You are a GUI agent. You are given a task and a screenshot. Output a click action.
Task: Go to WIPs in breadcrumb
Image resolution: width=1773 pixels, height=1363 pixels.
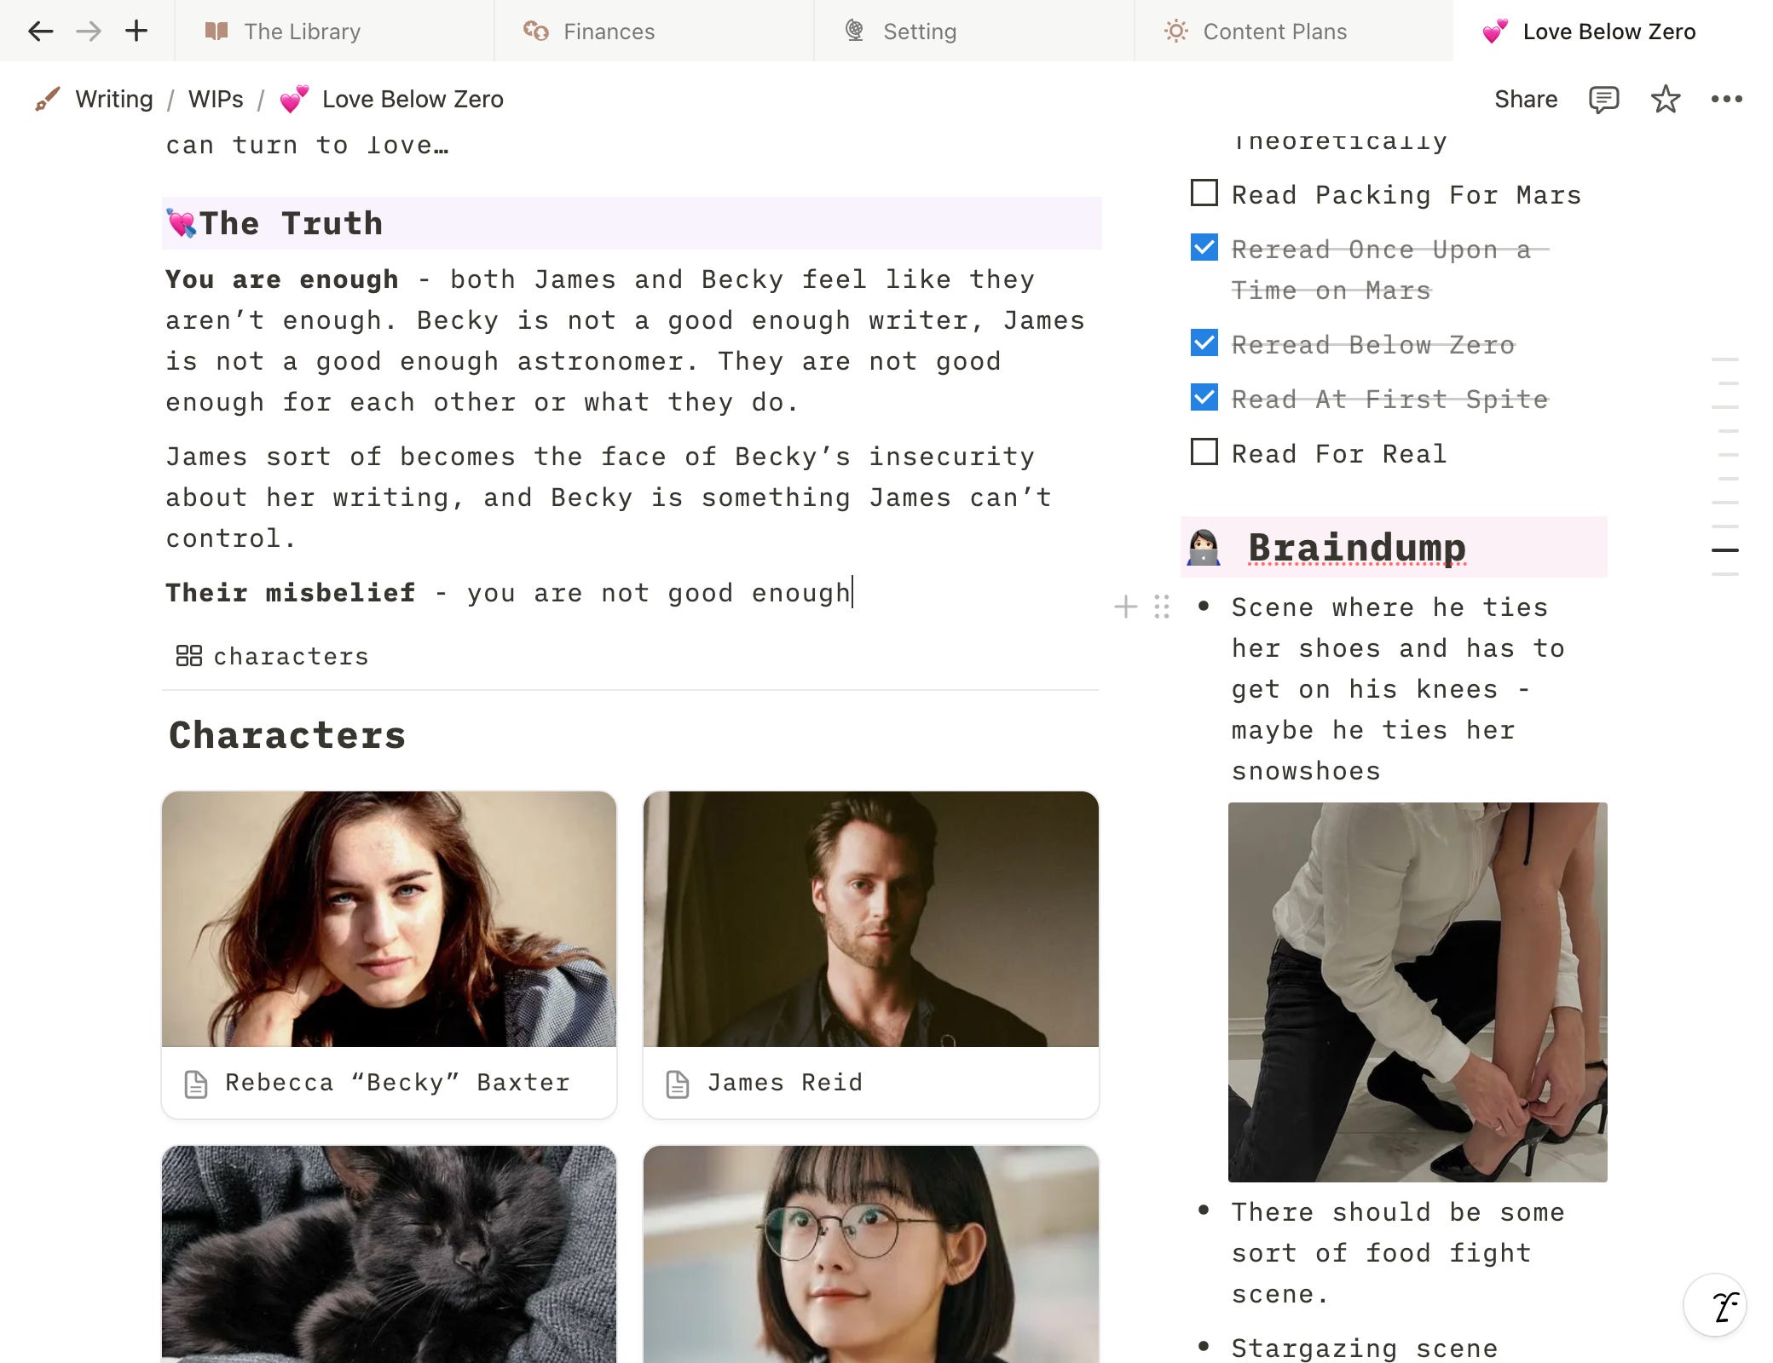pyautogui.click(x=216, y=99)
